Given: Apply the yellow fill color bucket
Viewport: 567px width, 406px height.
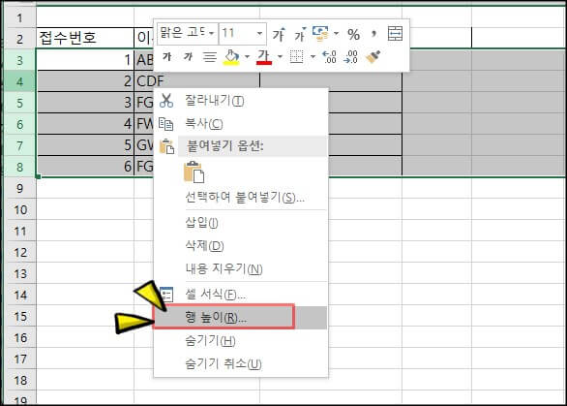Looking at the screenshot, I should 232,57.
